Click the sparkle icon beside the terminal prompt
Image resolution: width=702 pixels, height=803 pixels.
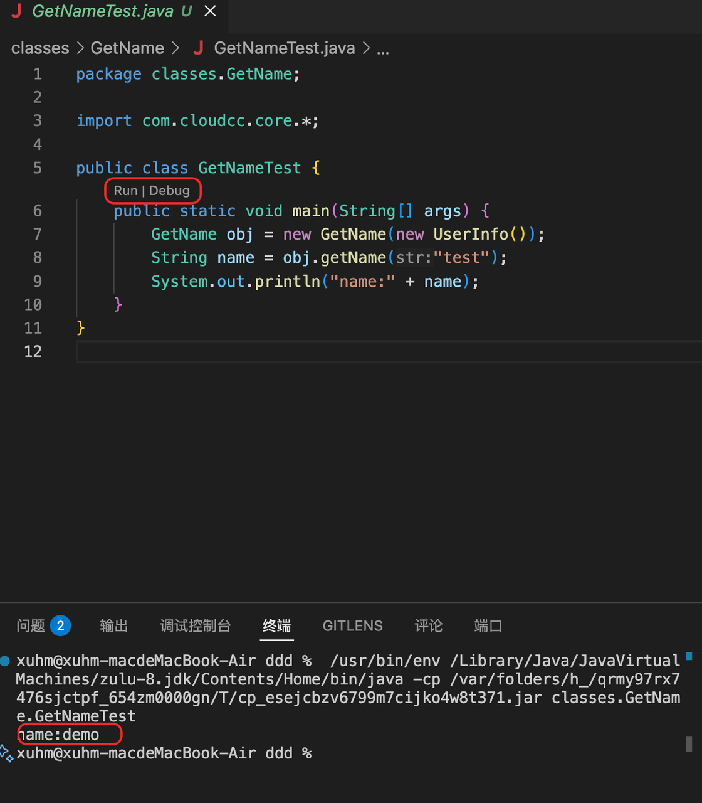[x=6, y=753]
